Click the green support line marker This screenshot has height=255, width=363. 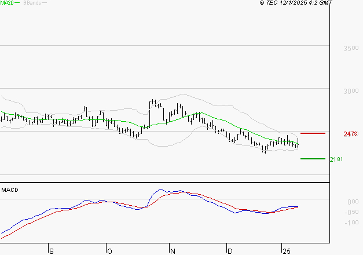pyautogui.click(x=313, y=158)
